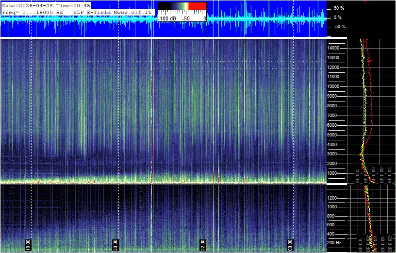This screenshot has width=396, height=253.
Task: Click the 13000 frequency axis label
Action: pos(333,58)
